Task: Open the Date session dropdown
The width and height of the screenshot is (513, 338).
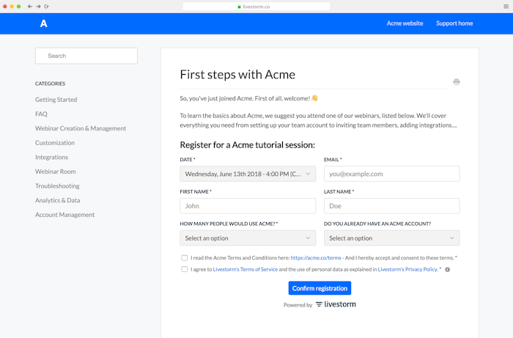Action: [248, 174]
